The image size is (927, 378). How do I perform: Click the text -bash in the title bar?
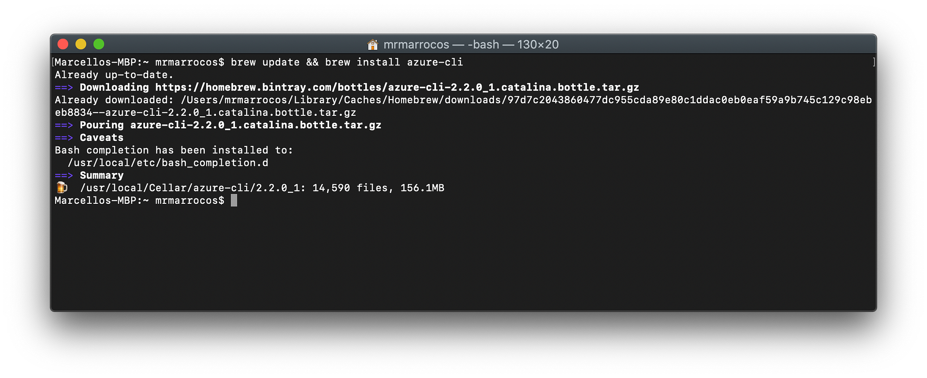click(x=483, y=44)
